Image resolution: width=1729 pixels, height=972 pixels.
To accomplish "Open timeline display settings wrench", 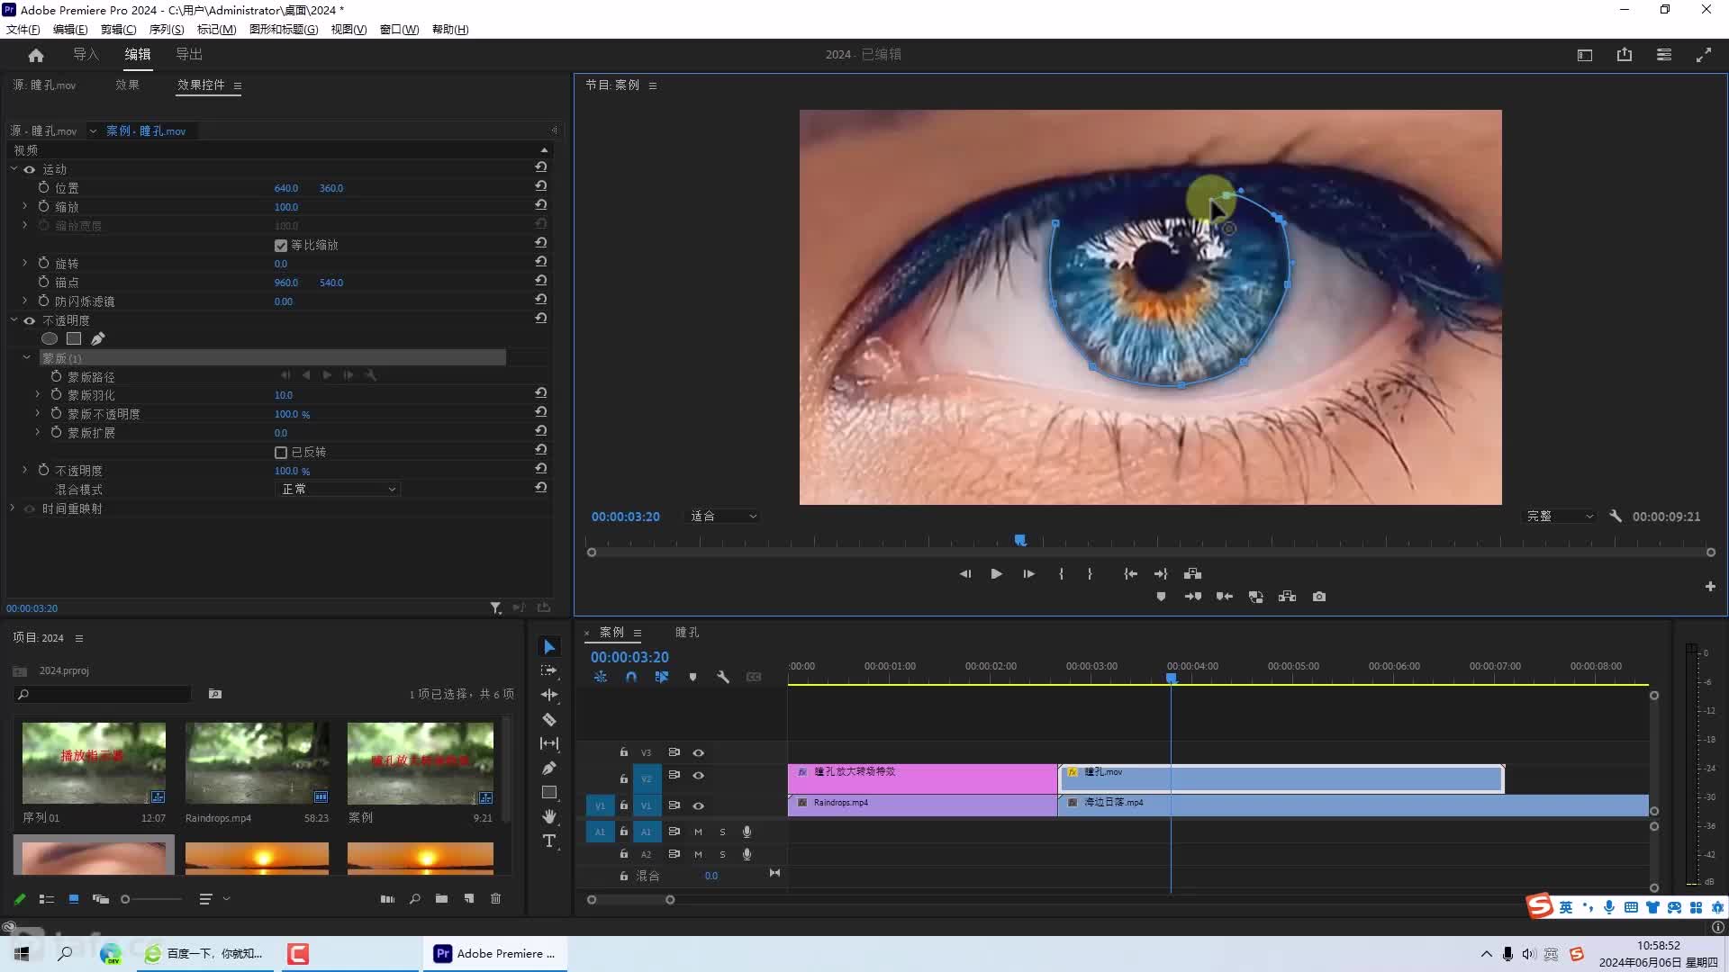I will 723,677.
